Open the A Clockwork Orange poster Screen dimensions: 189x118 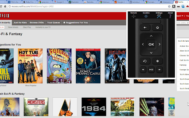coord(65,107)
